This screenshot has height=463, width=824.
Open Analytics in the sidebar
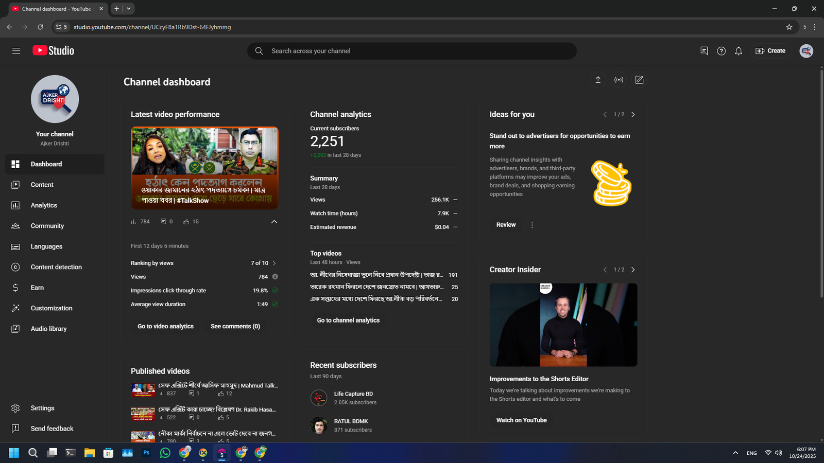(44, 205)
